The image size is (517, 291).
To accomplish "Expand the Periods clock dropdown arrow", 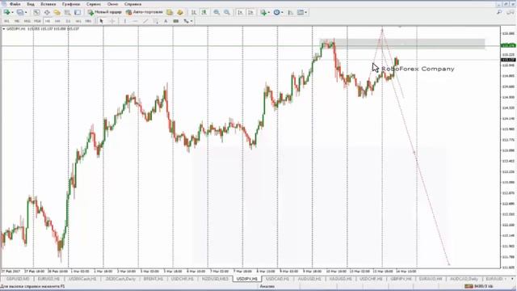I will (x=282, y=13).
